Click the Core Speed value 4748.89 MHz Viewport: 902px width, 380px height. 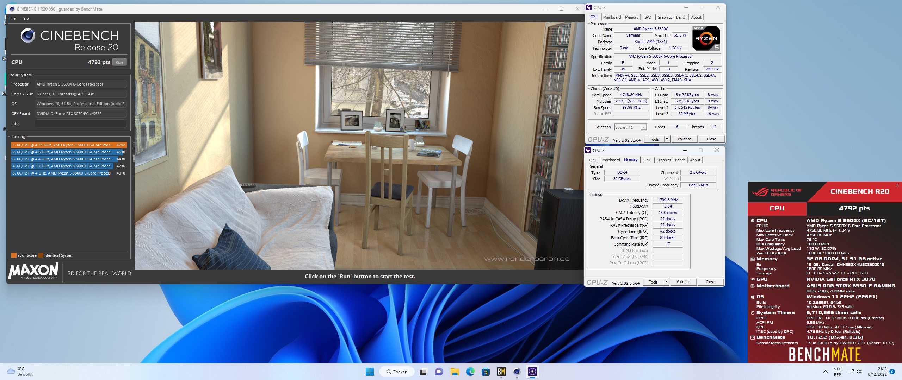(x=631, y=95)
